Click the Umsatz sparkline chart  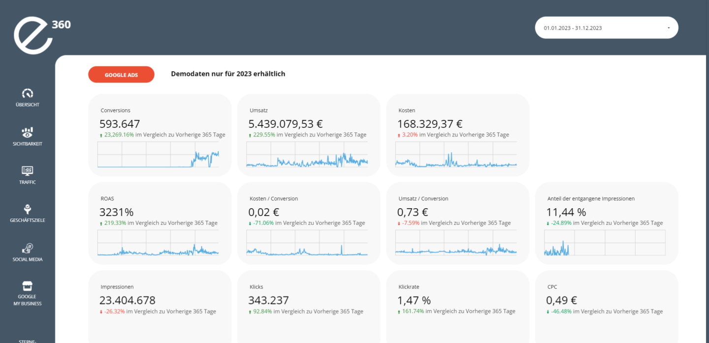pyautogui.click(x=307, y=155)
